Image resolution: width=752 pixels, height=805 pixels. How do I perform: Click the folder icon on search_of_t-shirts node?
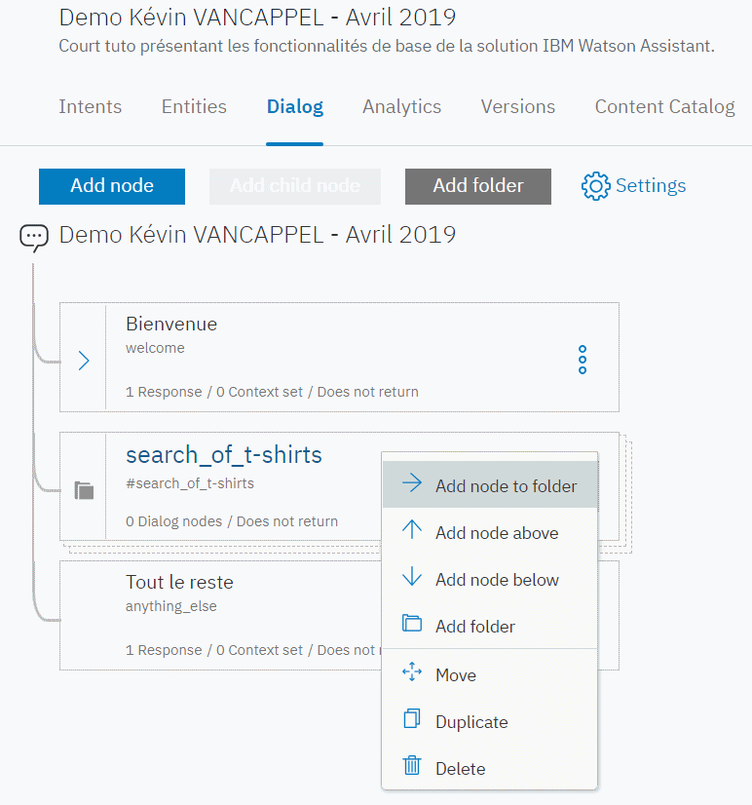[x=84, y=489]
